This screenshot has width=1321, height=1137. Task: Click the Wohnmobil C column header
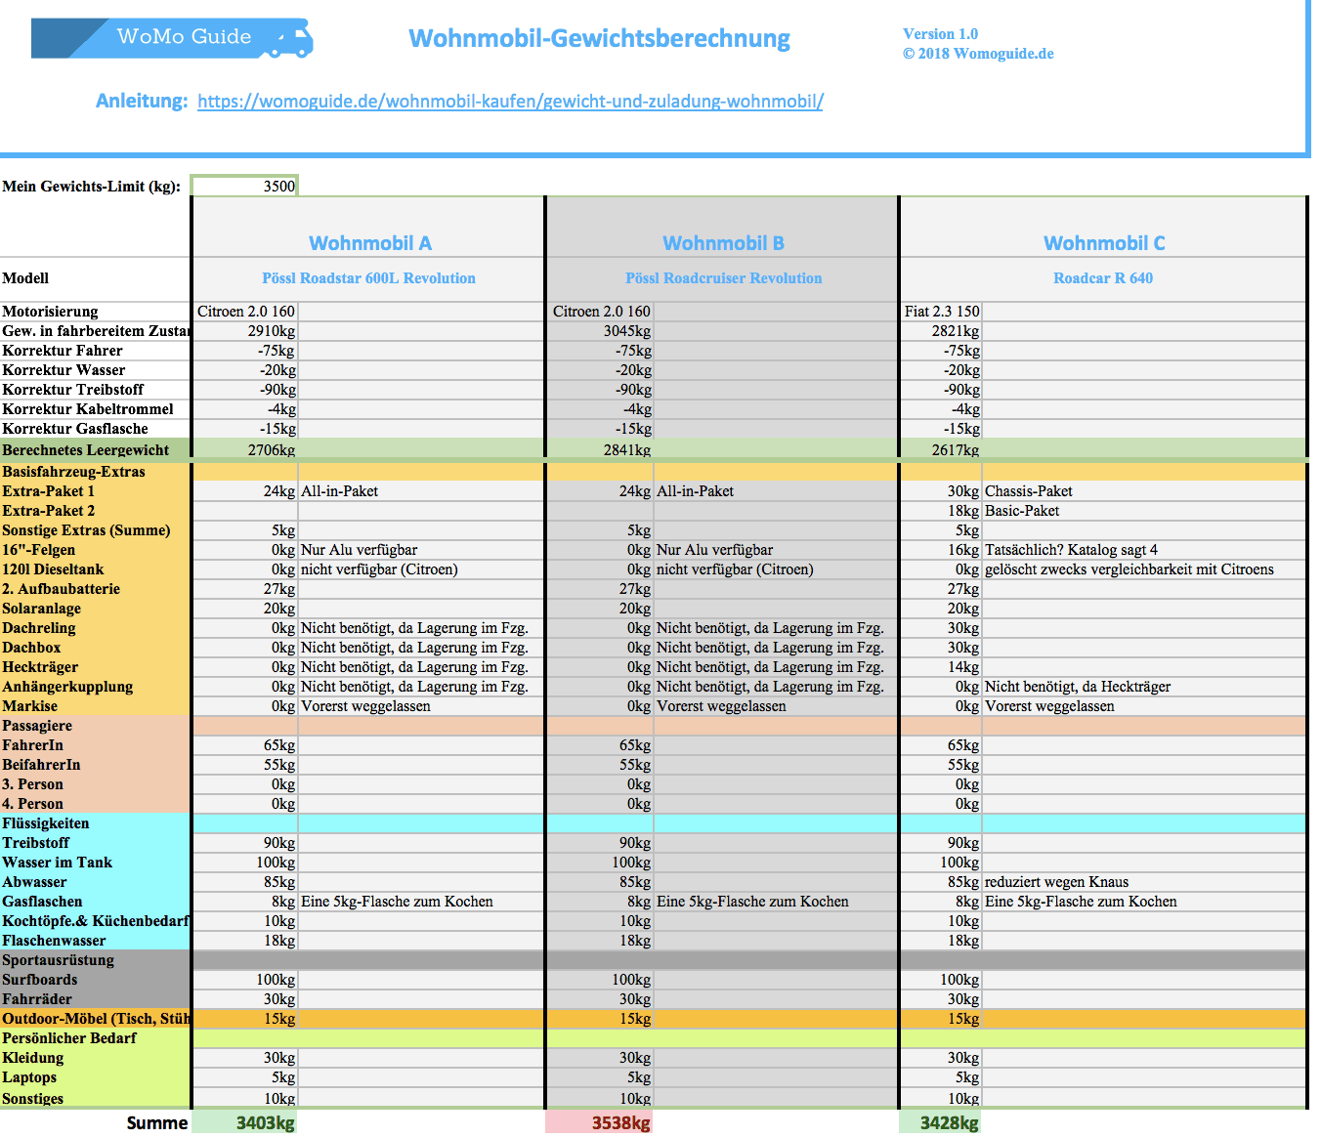coord(1103,243)
